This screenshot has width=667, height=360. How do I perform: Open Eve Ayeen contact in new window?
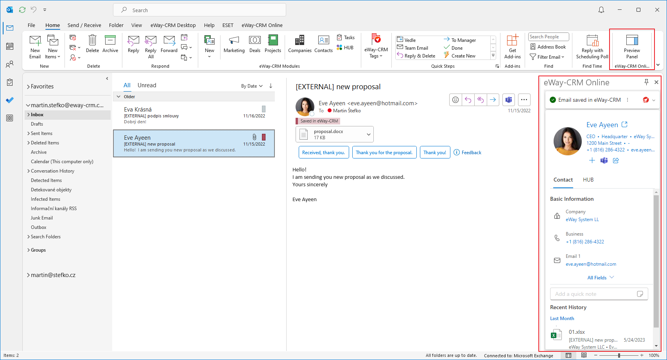[x=624, y=124]
